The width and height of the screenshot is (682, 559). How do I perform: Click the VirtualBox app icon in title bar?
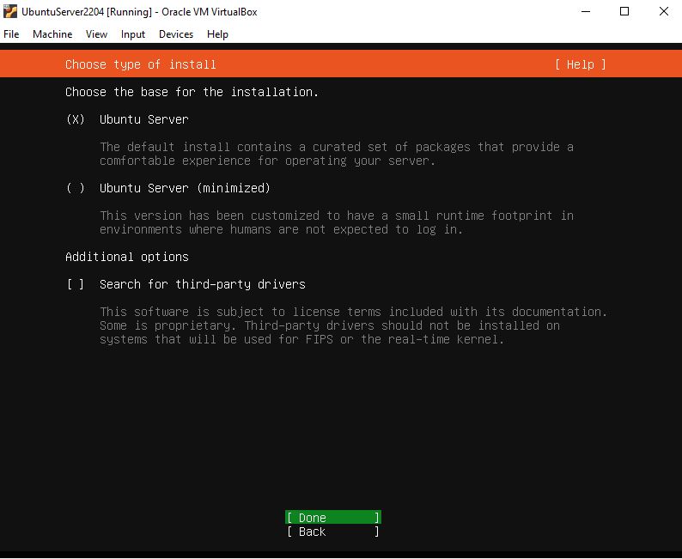pyautogui.click(x=10, y=11)
